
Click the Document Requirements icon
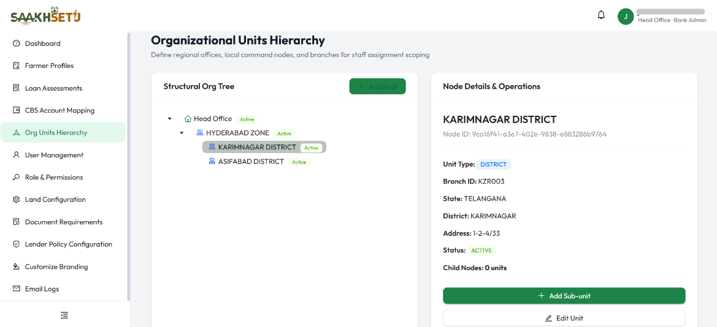[17, 222]
